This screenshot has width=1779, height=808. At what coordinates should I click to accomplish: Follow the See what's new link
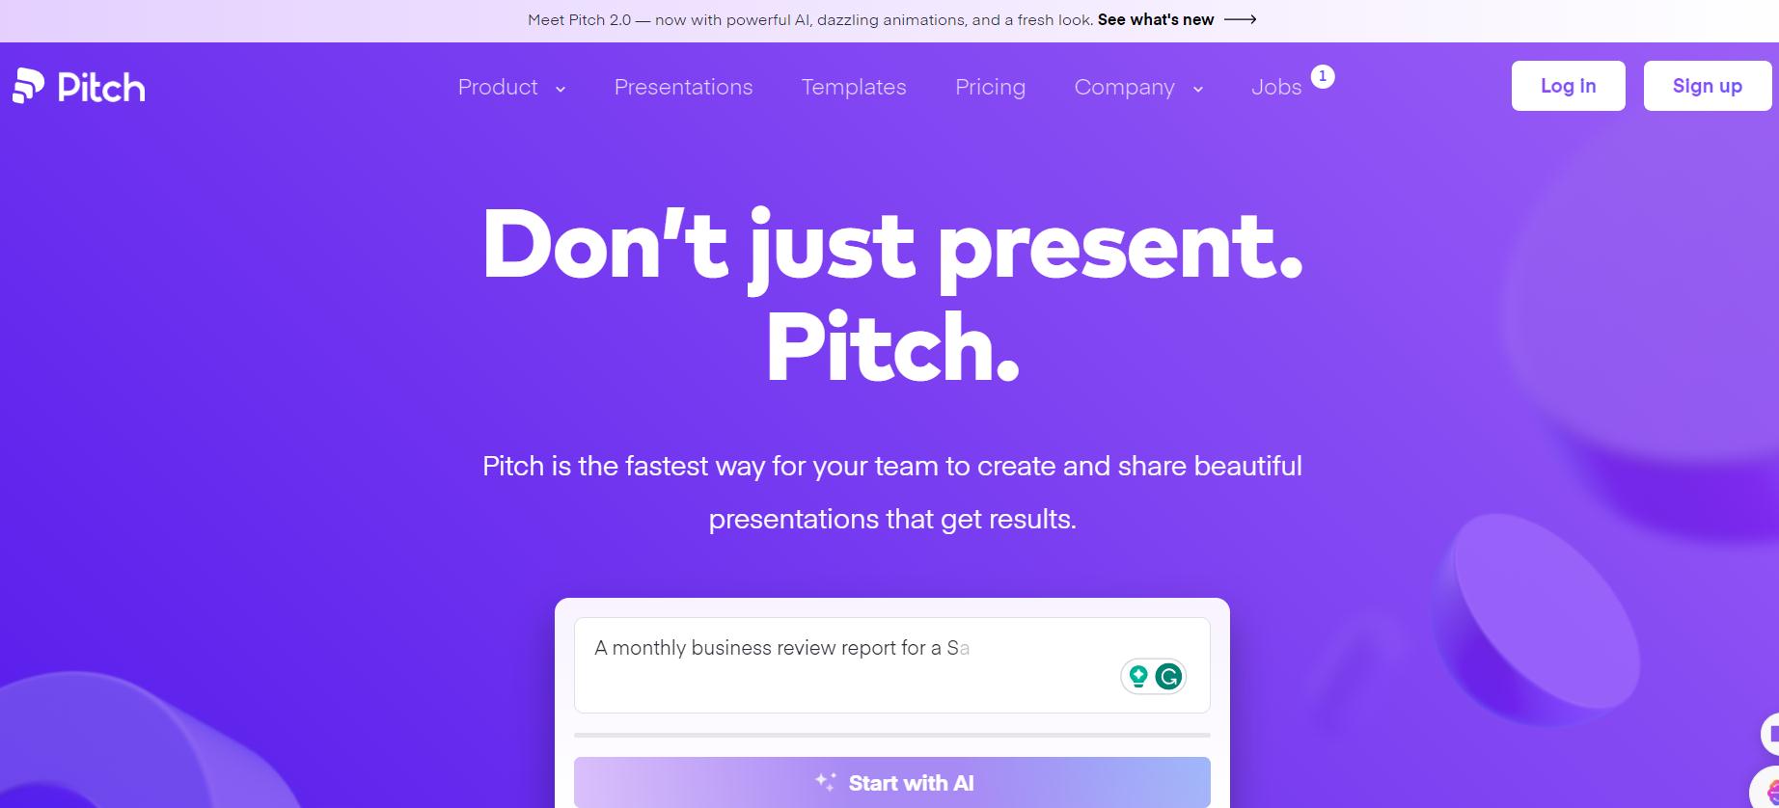(1155, 18)
